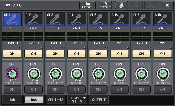175x106 pixels.
Task: Select the CH2 microphone channel icon
Action: click(34, 19)
